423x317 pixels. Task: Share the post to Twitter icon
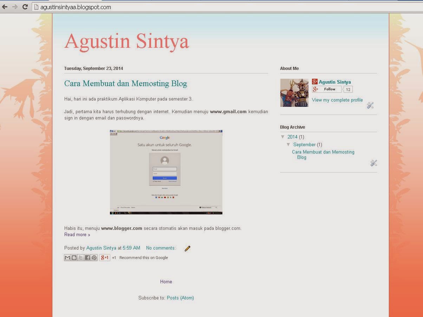pyautogui.click(x=81, y=258)
